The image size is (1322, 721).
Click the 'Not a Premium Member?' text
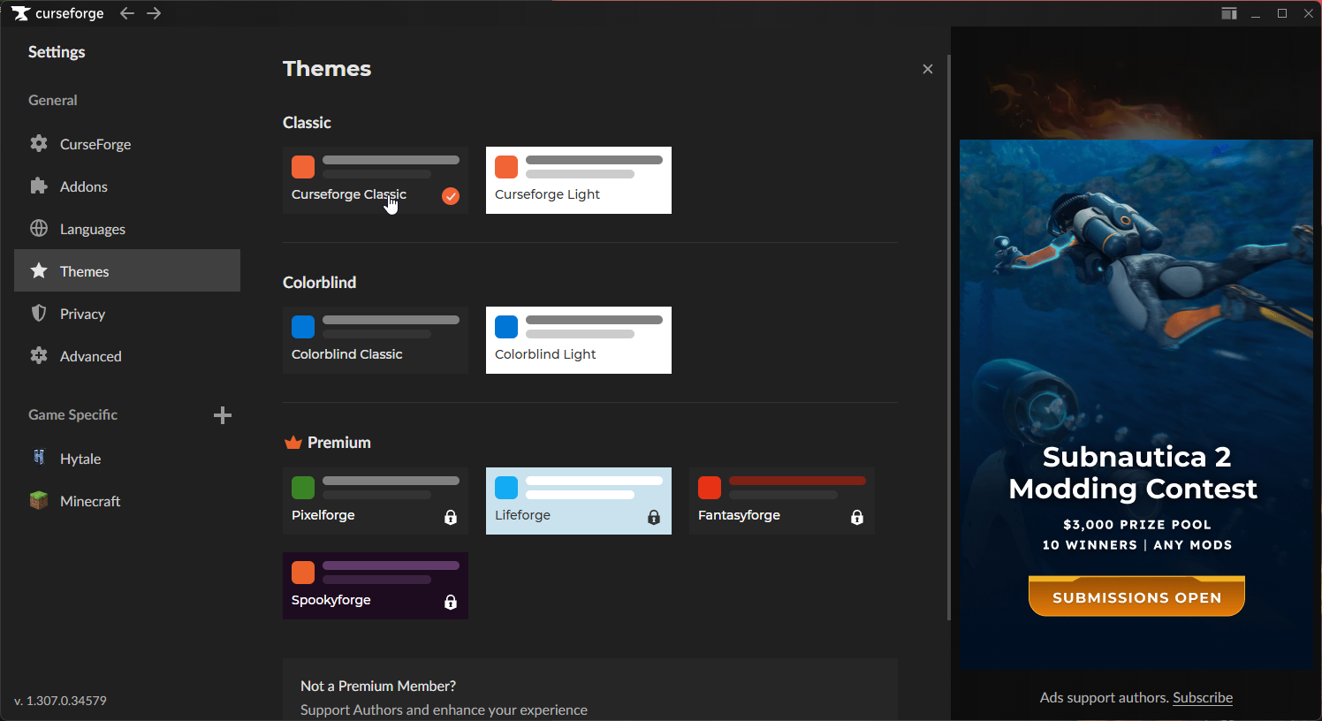378,686
